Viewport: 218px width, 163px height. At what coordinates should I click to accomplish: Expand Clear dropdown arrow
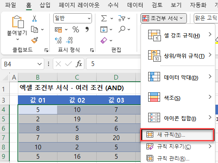(111, 40)
